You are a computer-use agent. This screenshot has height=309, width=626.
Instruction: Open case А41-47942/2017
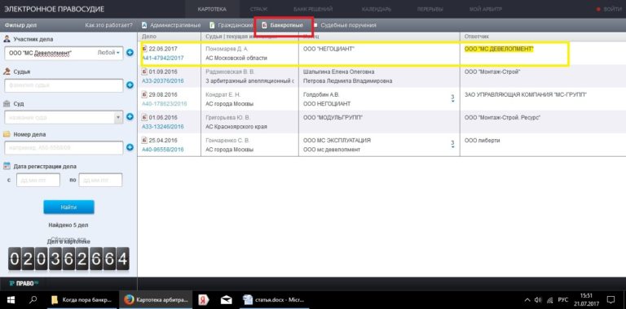coord(163,58)
